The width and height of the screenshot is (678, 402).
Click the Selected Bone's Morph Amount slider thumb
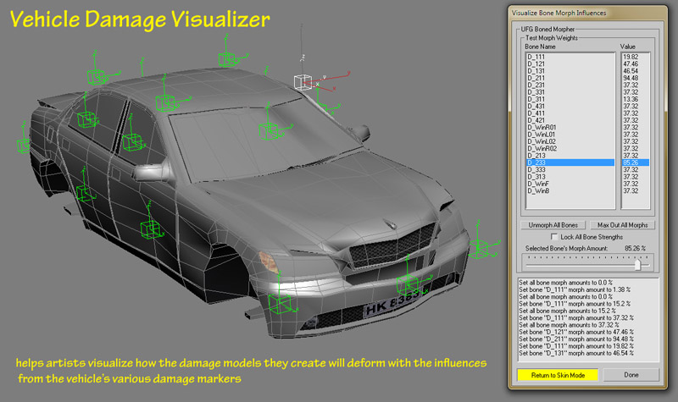tap(637, 264)
